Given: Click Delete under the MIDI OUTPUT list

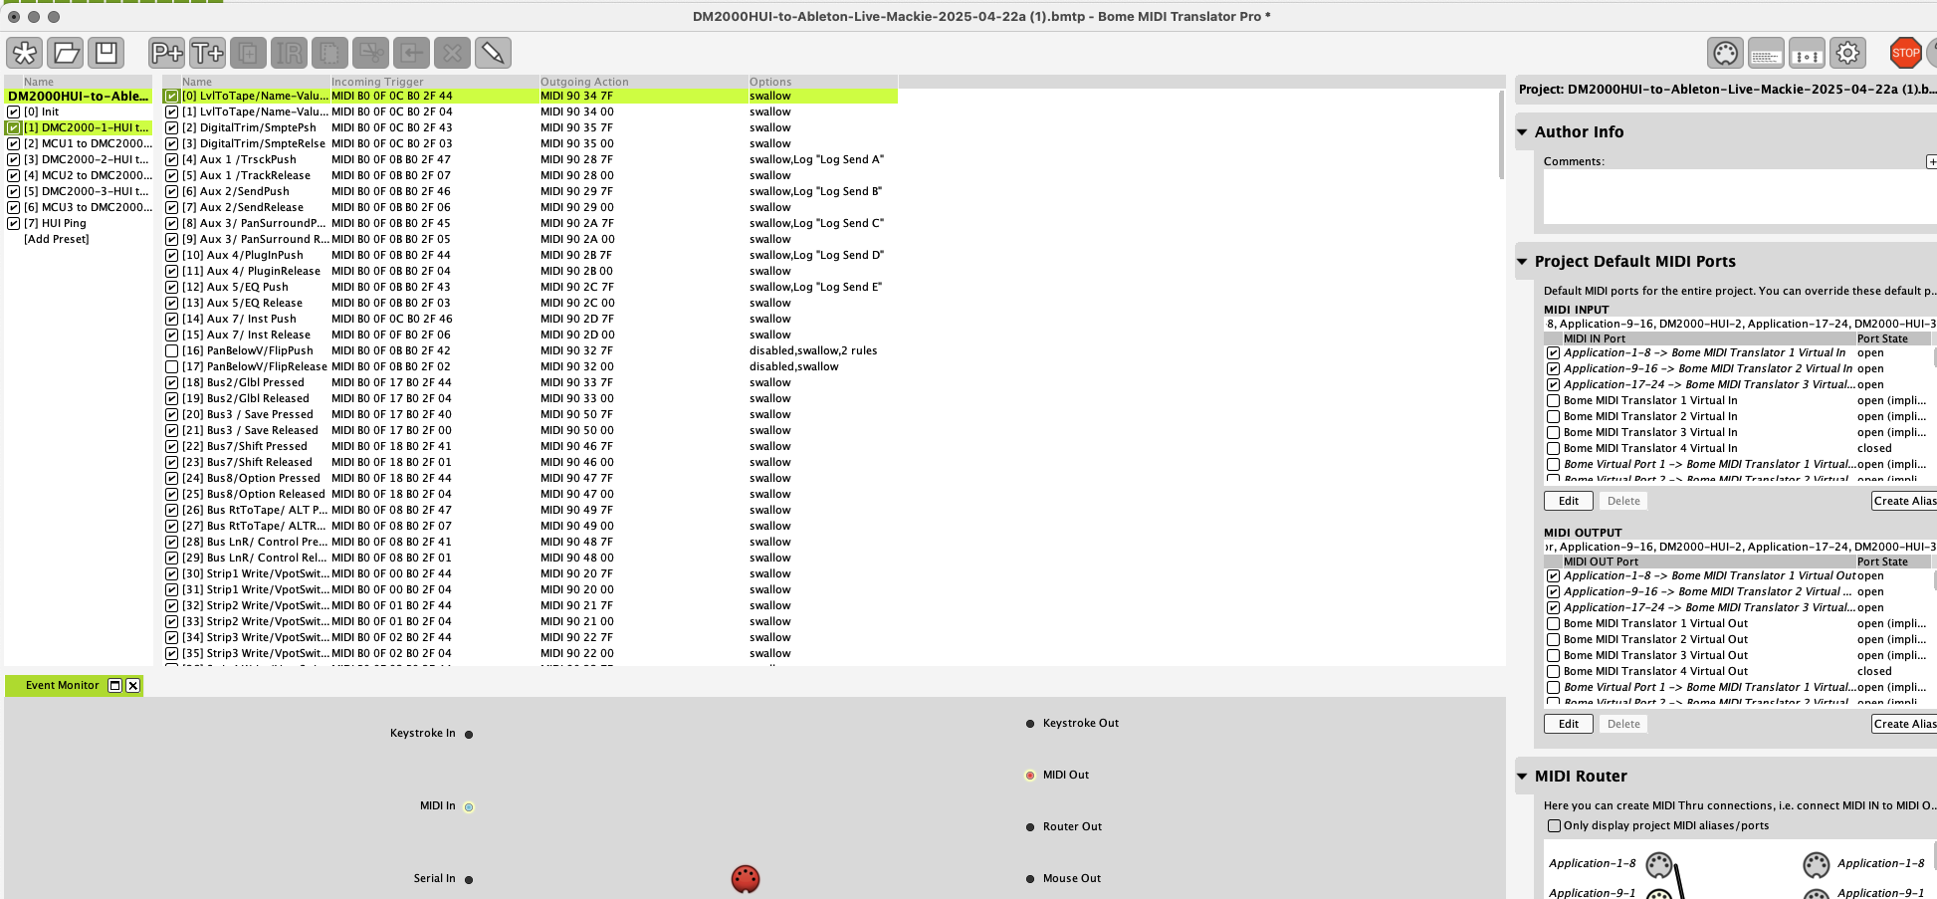Looking at the screenshot, I should click(x=1623, y=725).
